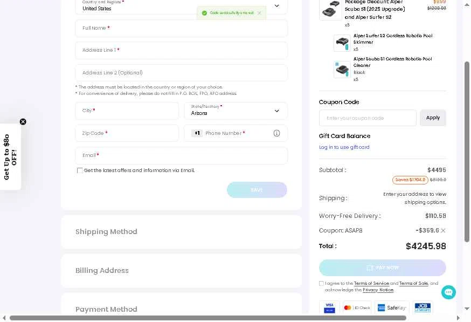Image resolution: width=471 pixels, height=322 pixels.
Task: Click the scroll right arrow
Action: (458, 318)
